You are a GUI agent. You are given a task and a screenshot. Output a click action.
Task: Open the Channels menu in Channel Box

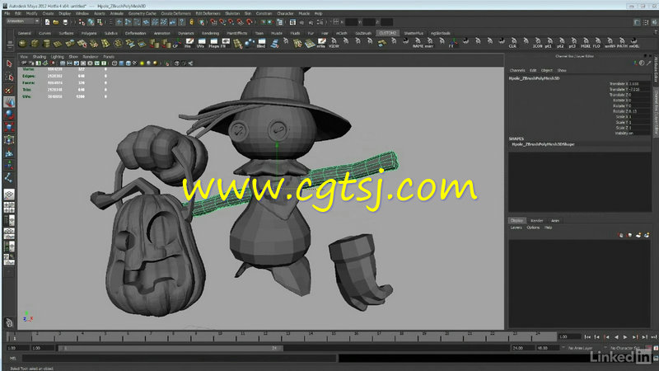coord(517,70)
